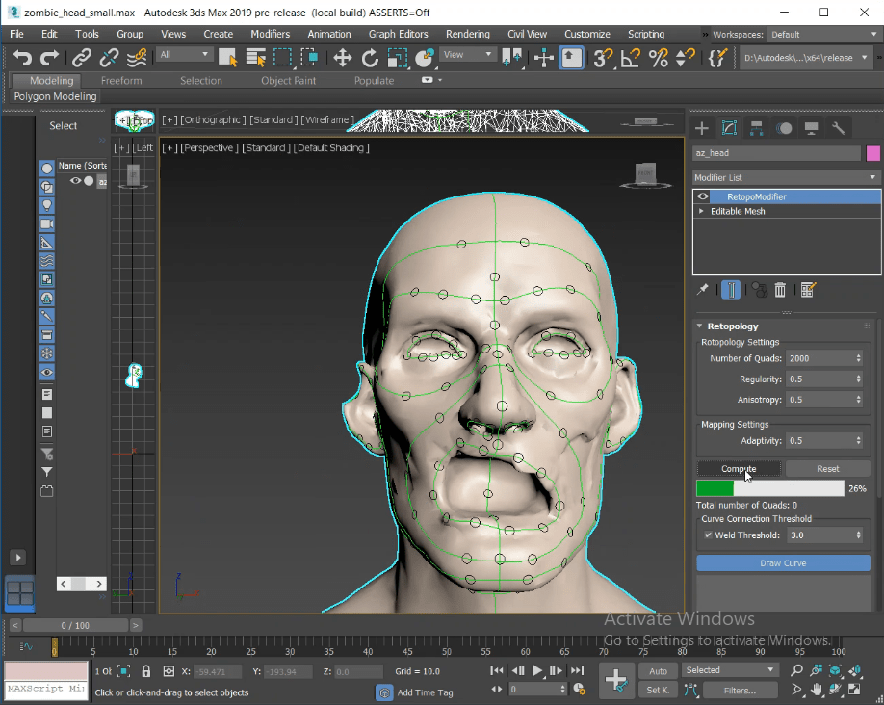Open the Utilities wrench panel
884x705 pixels.
(839, 128)
